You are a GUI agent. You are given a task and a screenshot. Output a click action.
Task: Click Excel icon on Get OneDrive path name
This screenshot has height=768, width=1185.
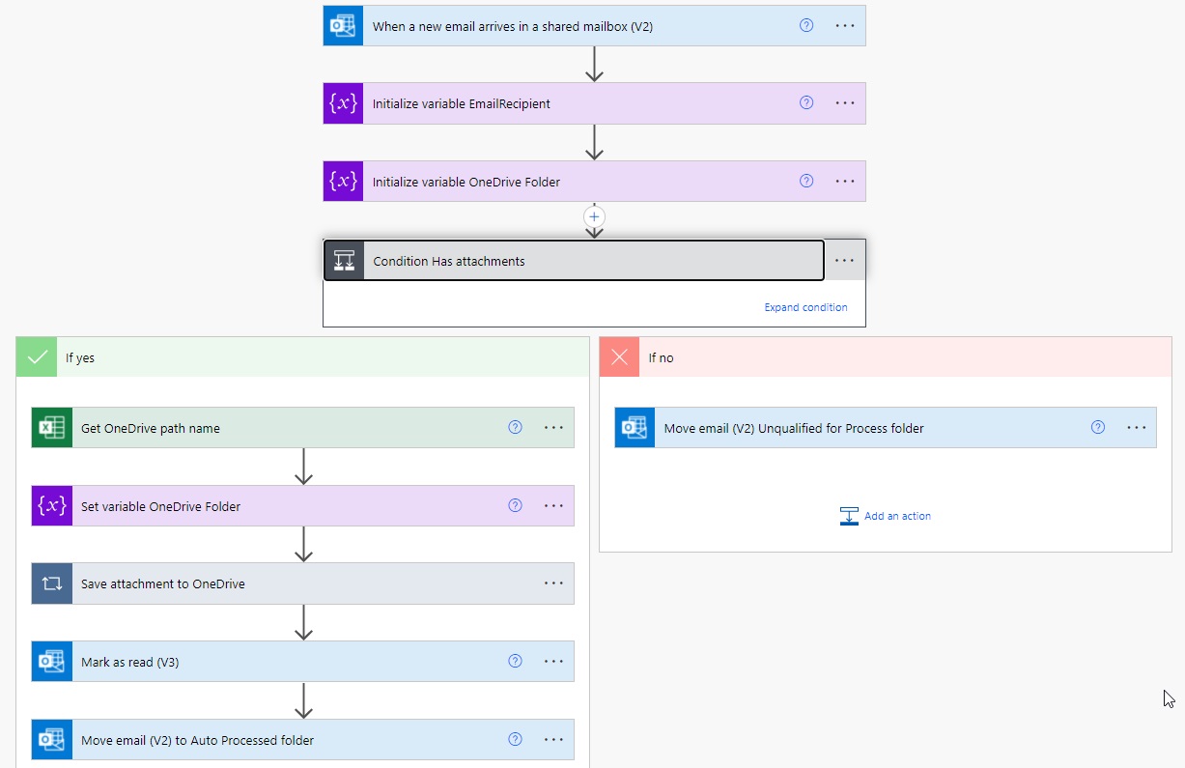coord(52,428)
